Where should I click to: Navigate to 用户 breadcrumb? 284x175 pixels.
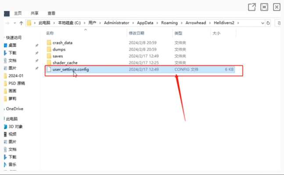point(92,23)
